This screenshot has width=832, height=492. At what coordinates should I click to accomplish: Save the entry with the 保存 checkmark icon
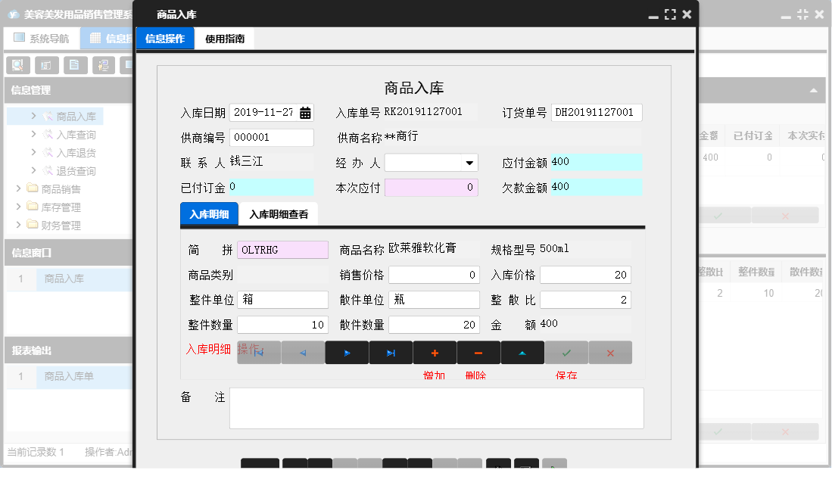click(566, 352)
